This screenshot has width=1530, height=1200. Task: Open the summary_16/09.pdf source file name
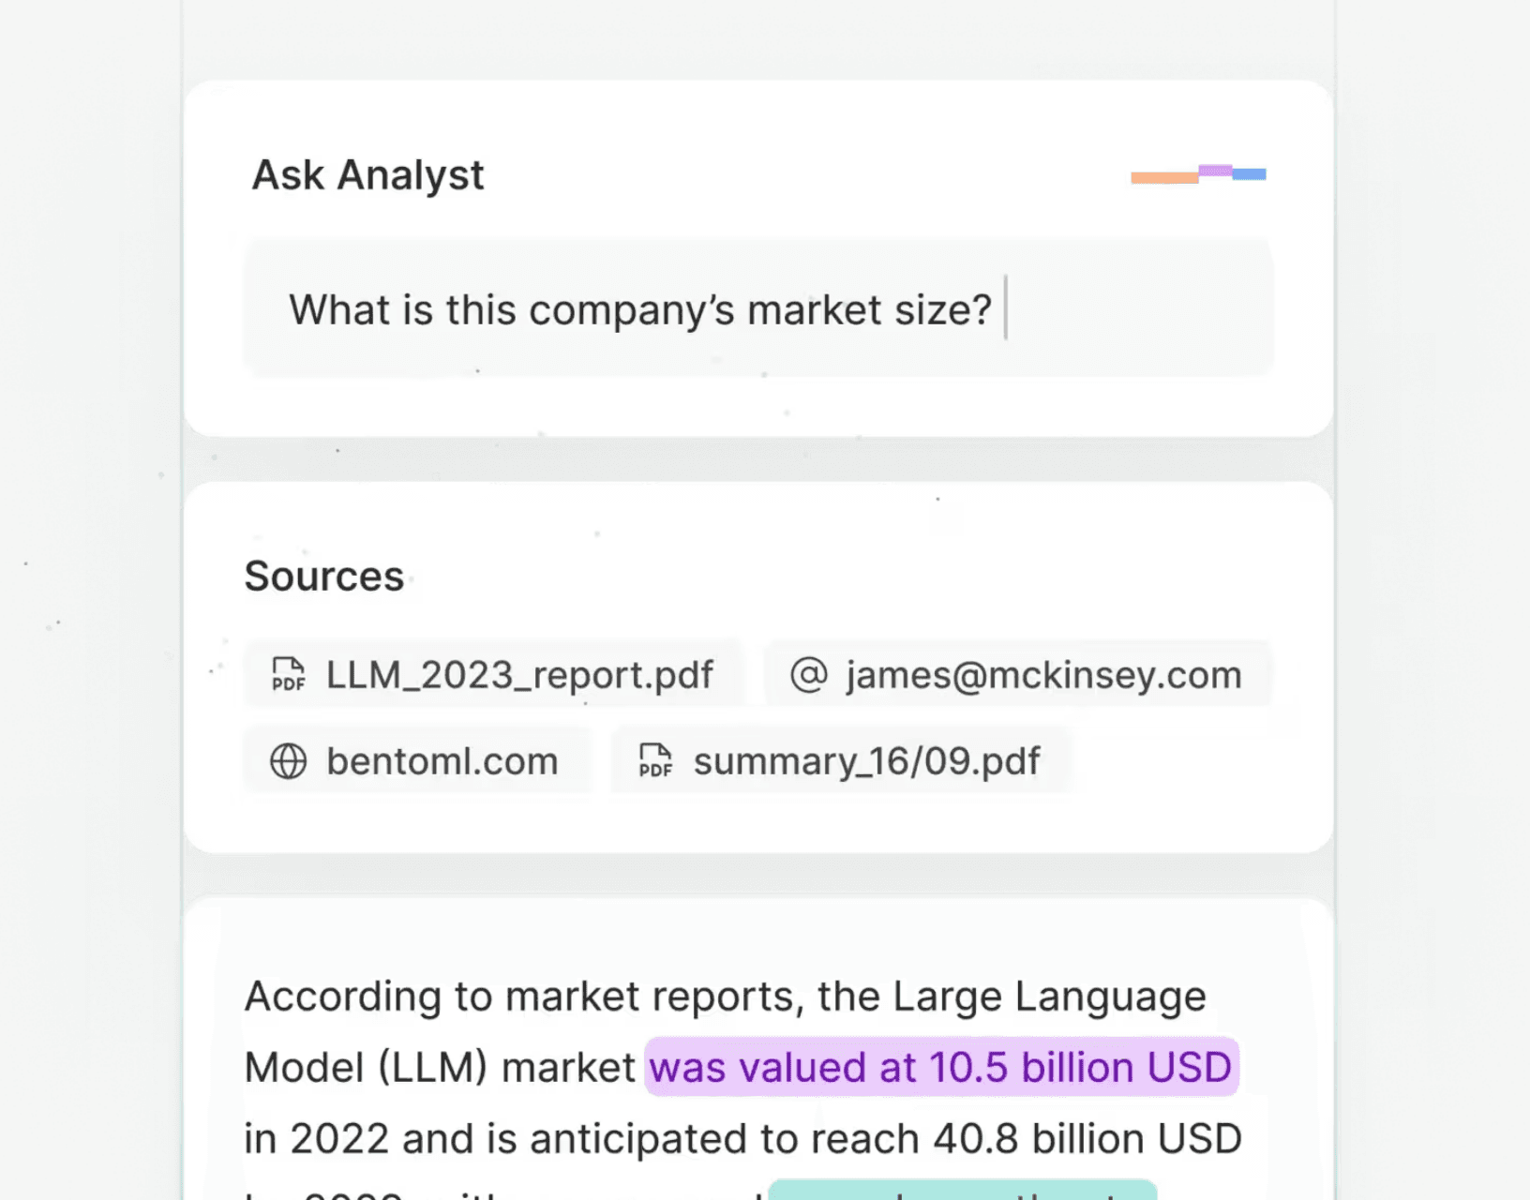coord(866,761)
